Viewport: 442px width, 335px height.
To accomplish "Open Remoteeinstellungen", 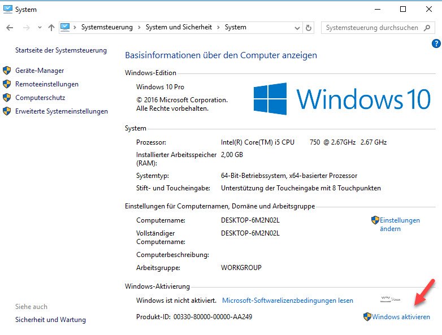I will (x=47, y=84).
